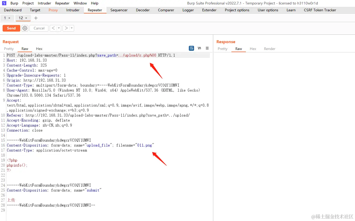The height and width of the screenshot is (221, 355).
Task: Switch to the Proxy tab
Action: pos(53,10)
